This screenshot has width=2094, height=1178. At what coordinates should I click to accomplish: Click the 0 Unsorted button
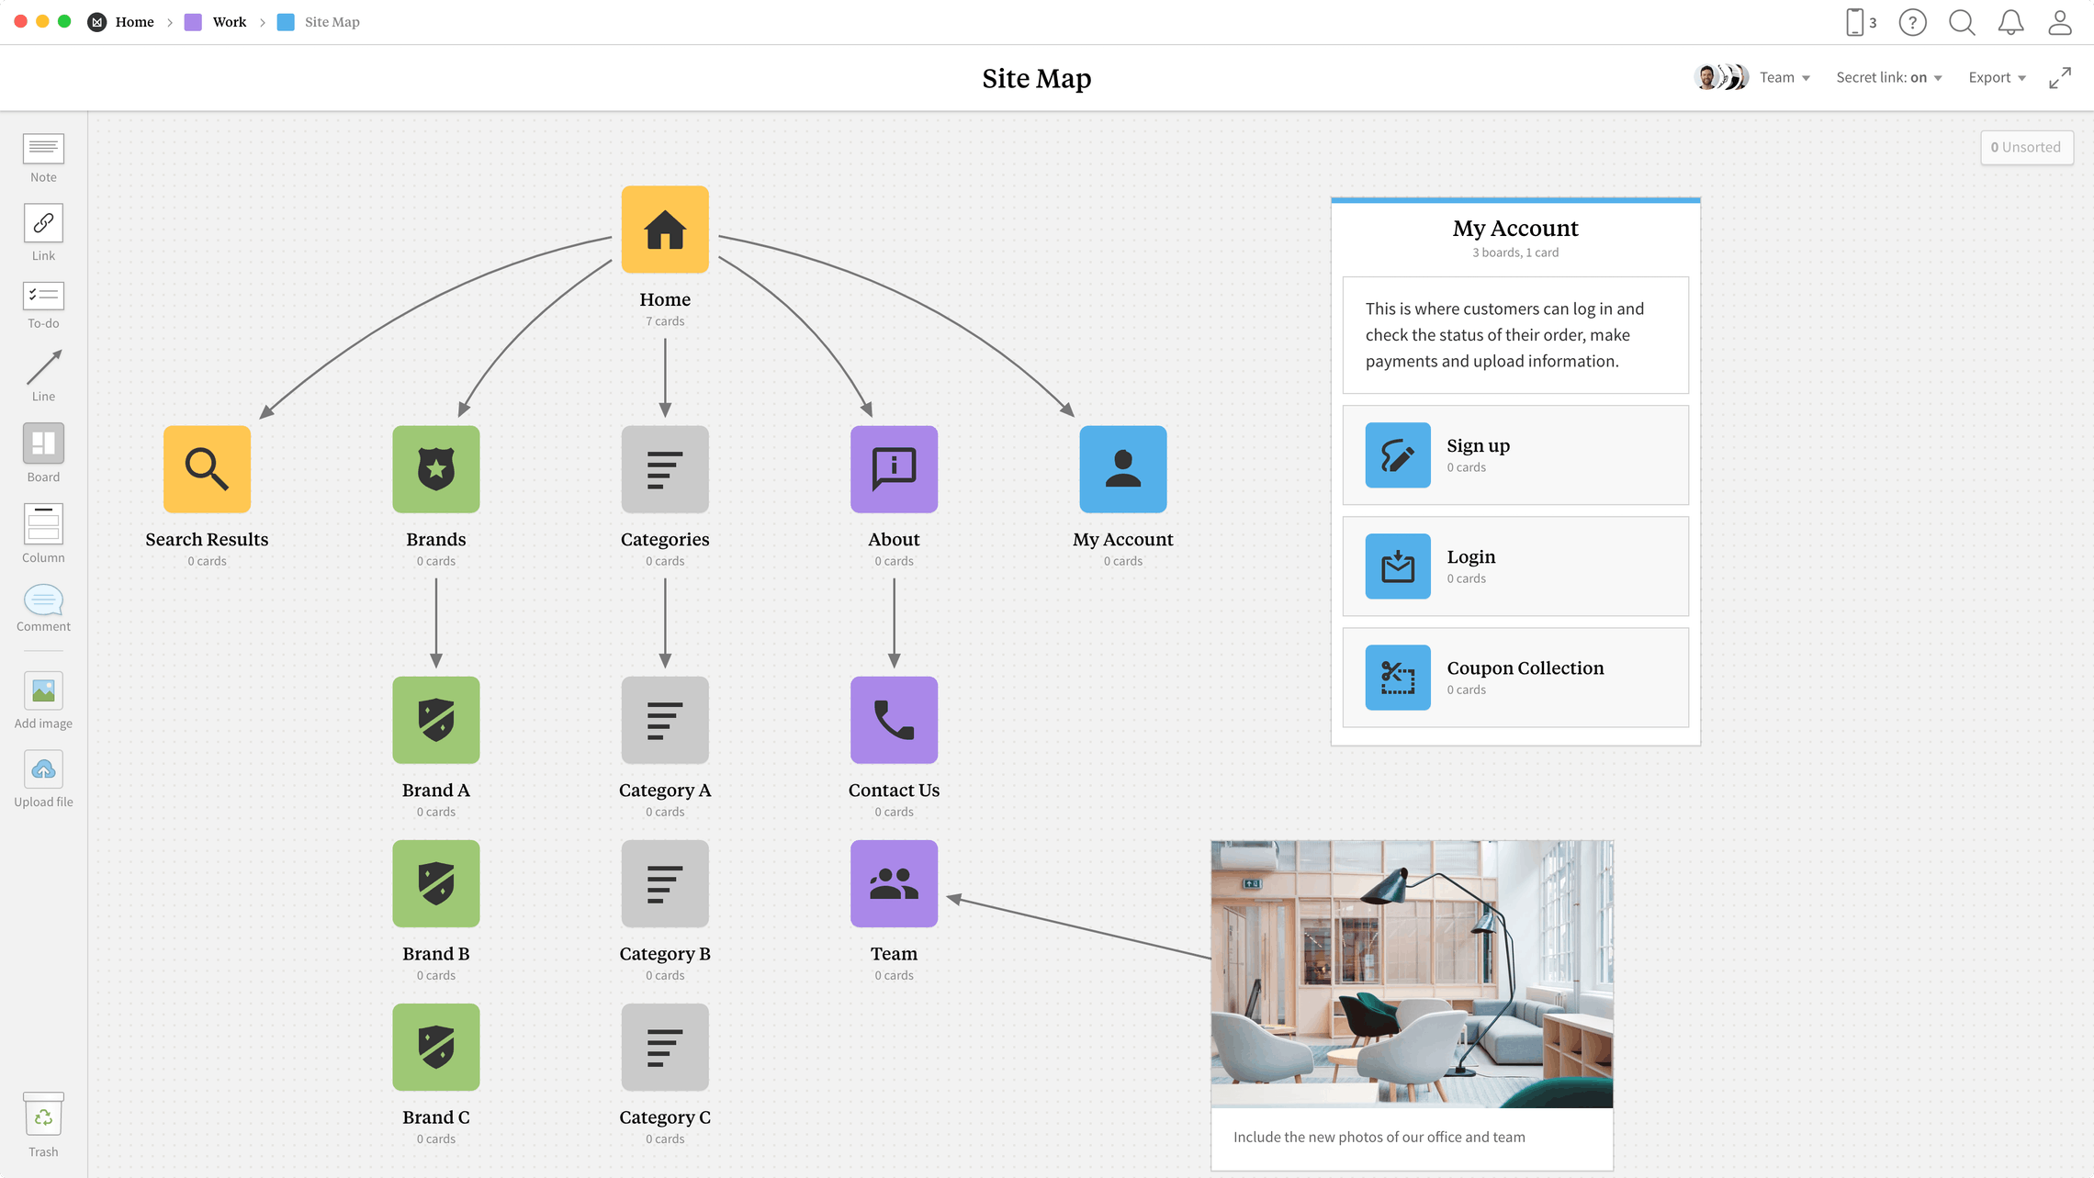[2026, 147]
